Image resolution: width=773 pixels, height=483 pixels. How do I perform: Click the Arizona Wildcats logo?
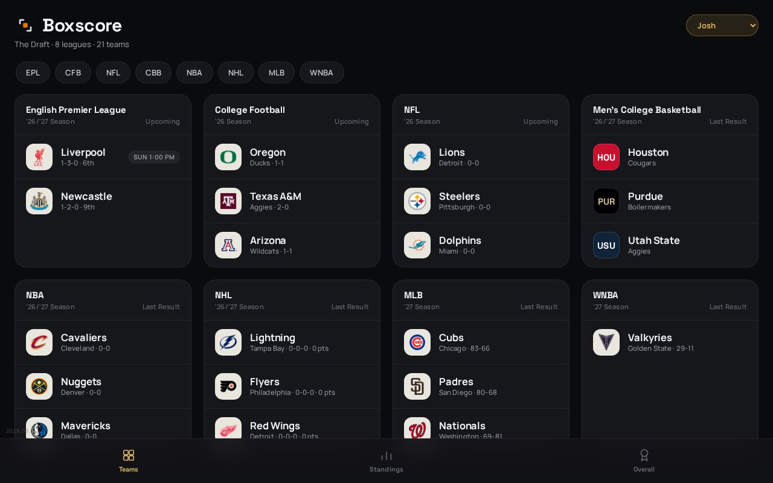pos(228,245)
